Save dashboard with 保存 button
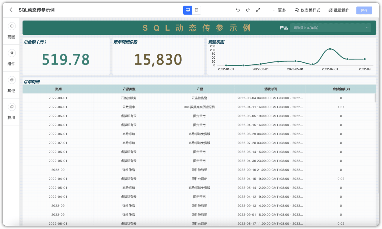 pos(364,10)
